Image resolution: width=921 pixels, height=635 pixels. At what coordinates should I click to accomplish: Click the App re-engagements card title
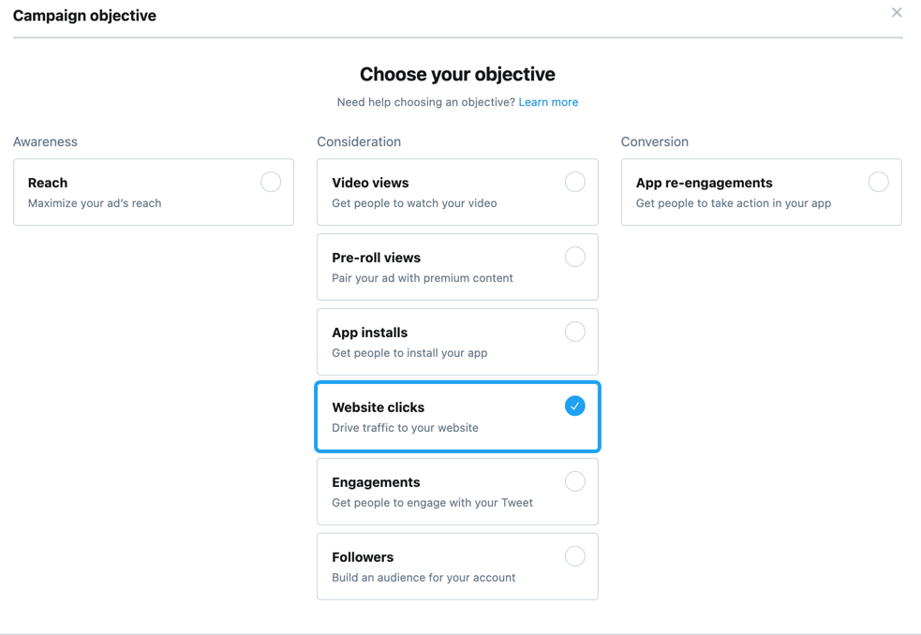pos(705,183)
